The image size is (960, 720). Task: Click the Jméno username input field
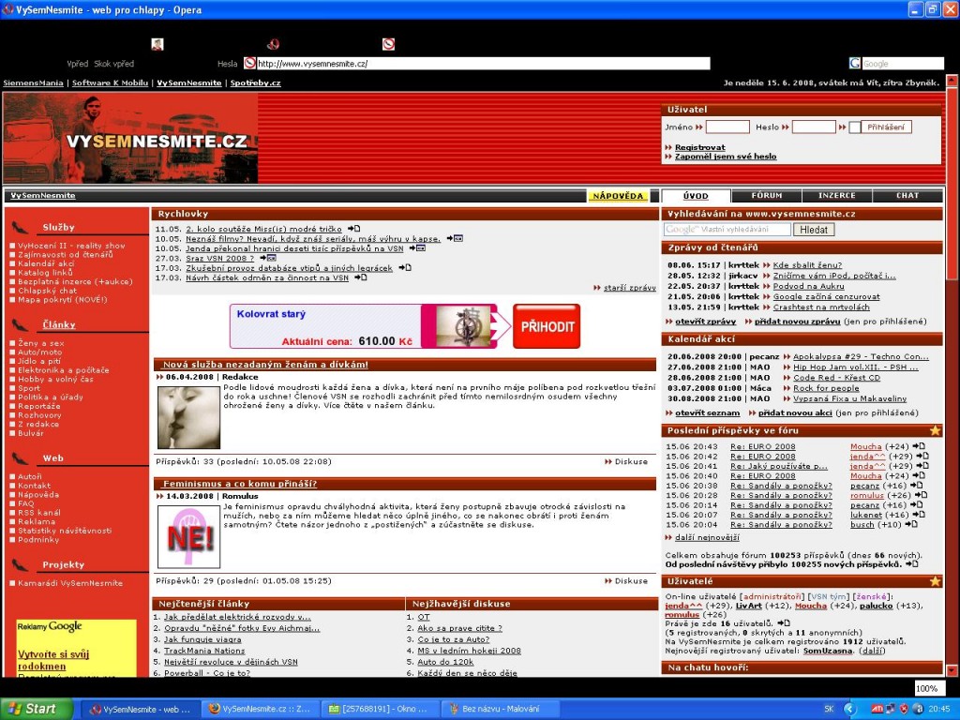pos(727,127)
